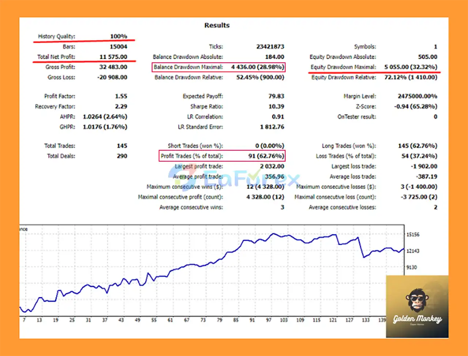The width and height of the screenshot is (468, 356).
Task: Click the Margin Level value
Action: (417, 96)
